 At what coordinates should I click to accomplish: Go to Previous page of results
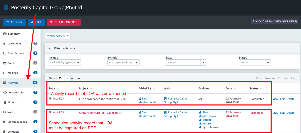[270, 78]
